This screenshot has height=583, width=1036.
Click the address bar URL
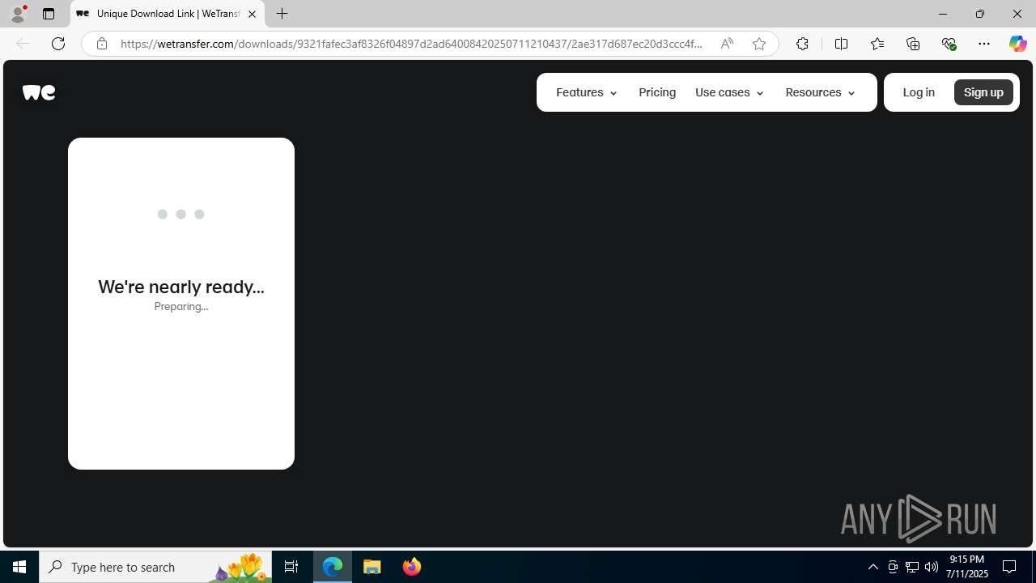[x=411, y=44]
